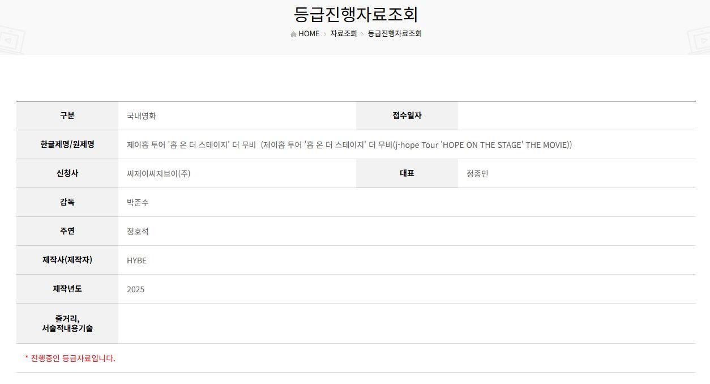Select the representative name 정종민
Image resolution: width=710 pixels, height=384 pixels.
(477, 174)
